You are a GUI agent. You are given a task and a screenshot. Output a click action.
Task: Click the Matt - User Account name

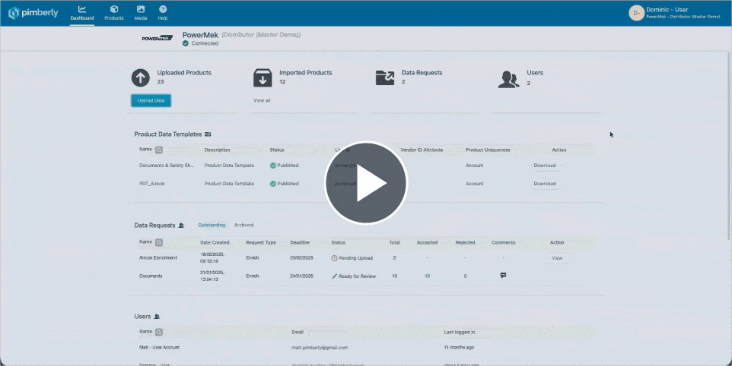point(159,347)
